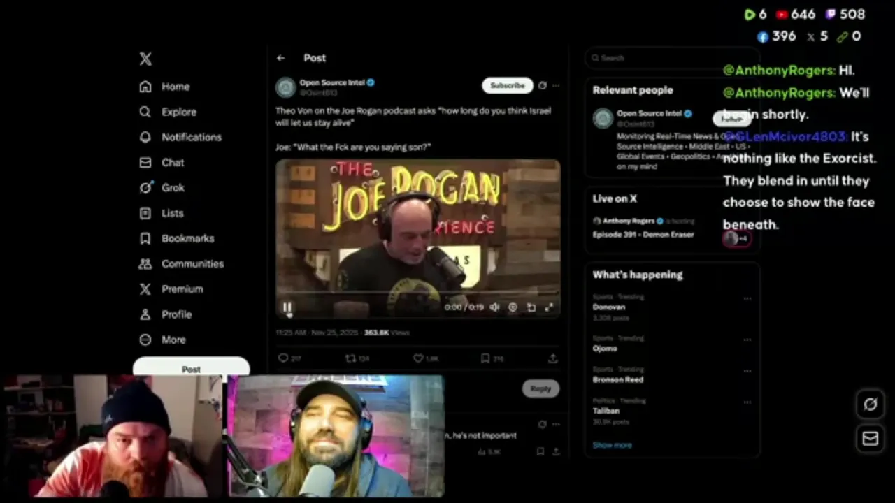895x503 pixels.
Task: Open Donovan trending topic
Action: 609,307
